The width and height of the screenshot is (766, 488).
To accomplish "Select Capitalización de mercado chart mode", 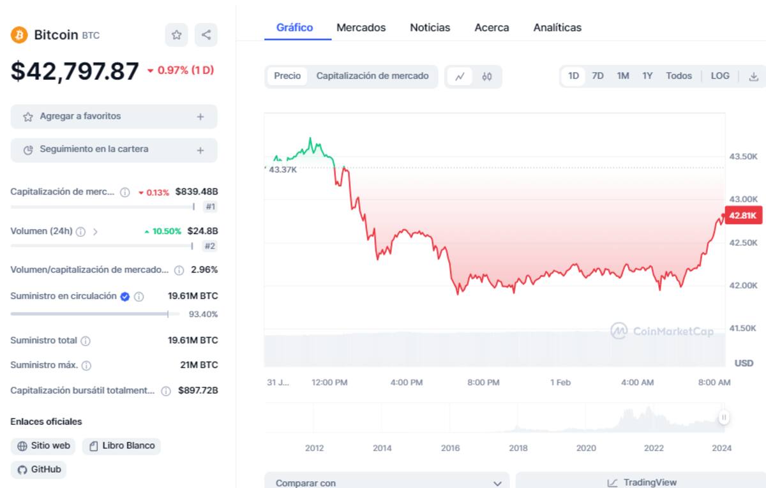I will 372,76.
